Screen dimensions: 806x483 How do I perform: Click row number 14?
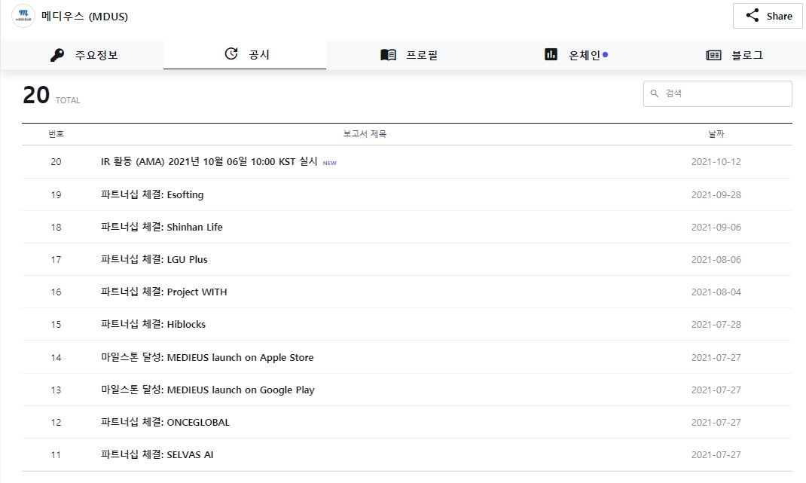pos(56,357)
